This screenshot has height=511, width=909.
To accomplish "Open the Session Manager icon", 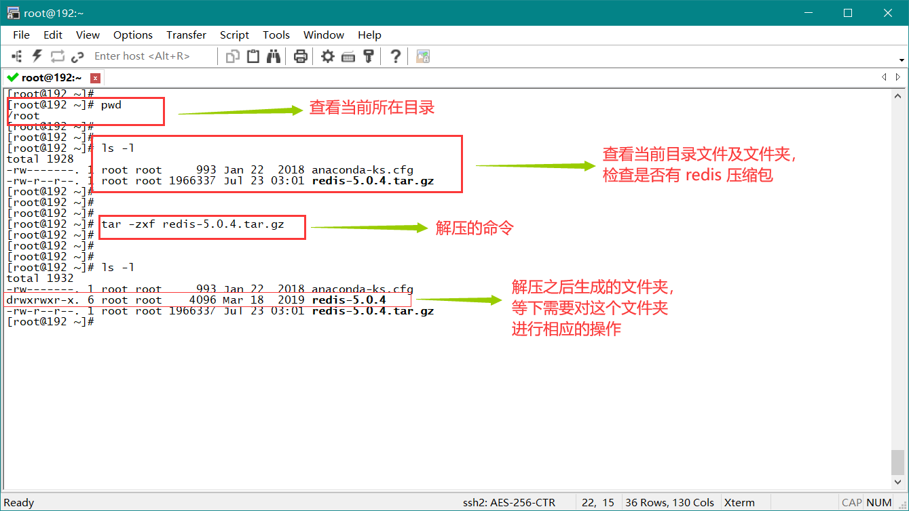I will tap(18, 56).
